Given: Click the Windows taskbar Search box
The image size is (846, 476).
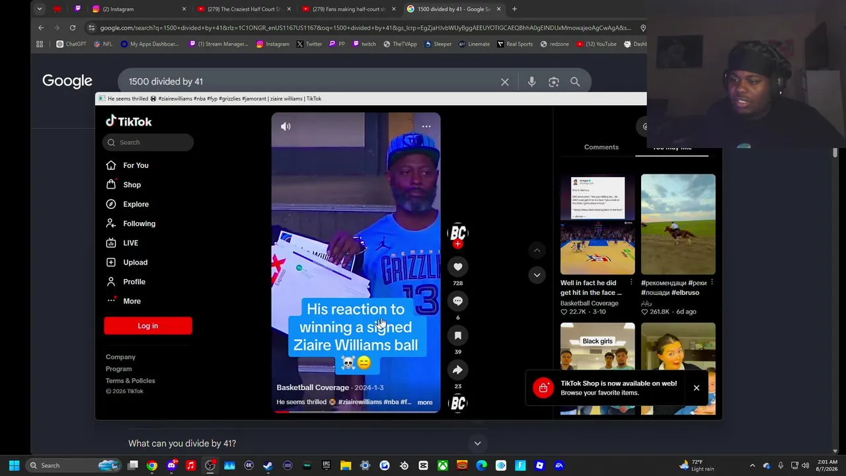Looking at the screenshot, I should click(73, 465).
